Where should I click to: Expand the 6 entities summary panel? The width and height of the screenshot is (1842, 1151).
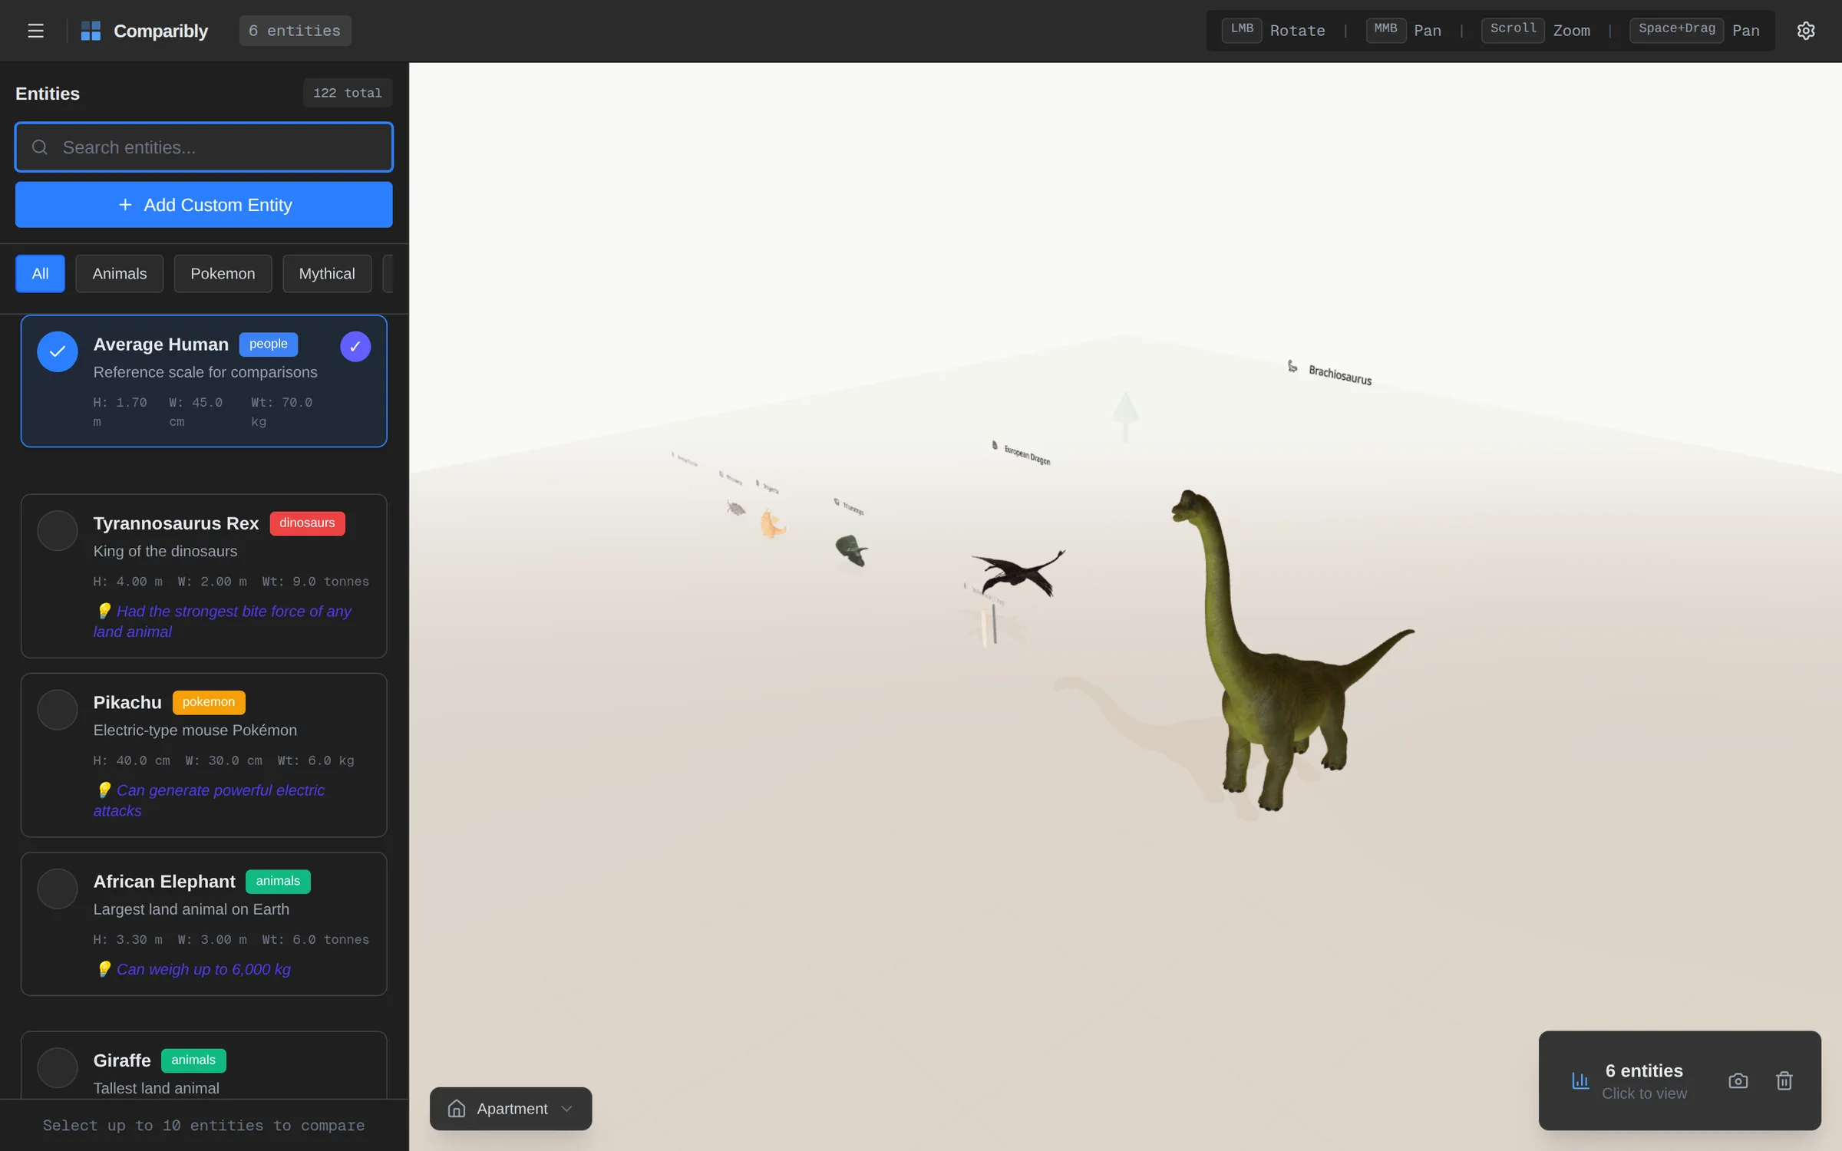tap(1643, 1080)
